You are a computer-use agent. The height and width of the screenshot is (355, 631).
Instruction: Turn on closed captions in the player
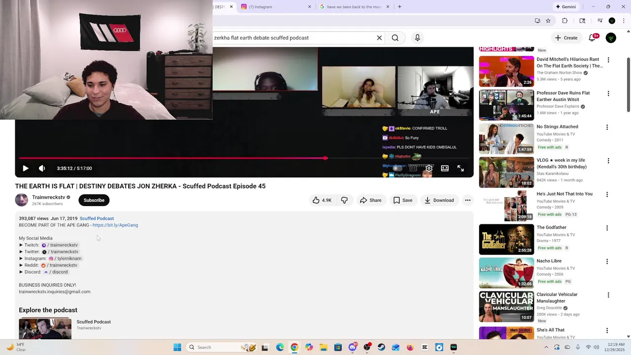pos(413,168)
